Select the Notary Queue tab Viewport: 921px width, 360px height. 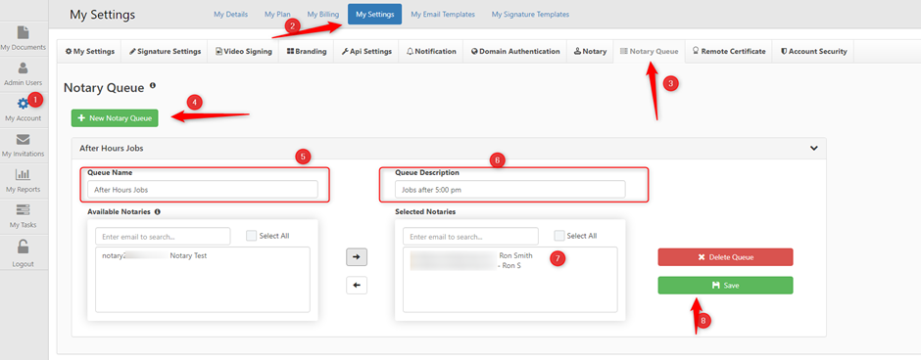coord(649,52)
